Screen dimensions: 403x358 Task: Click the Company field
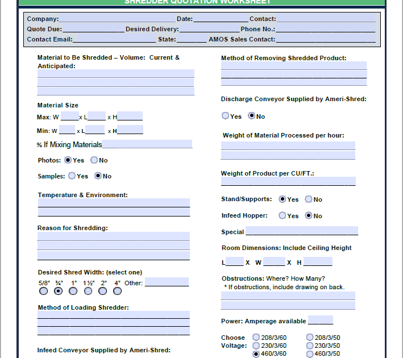pyautogui.click(x=117, y=18)
